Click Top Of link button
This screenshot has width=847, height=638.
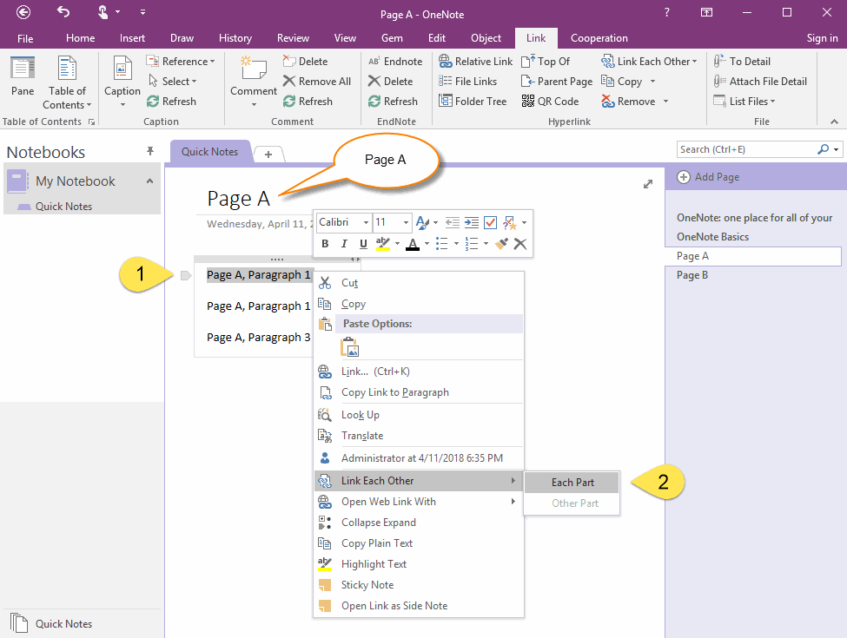546,62
